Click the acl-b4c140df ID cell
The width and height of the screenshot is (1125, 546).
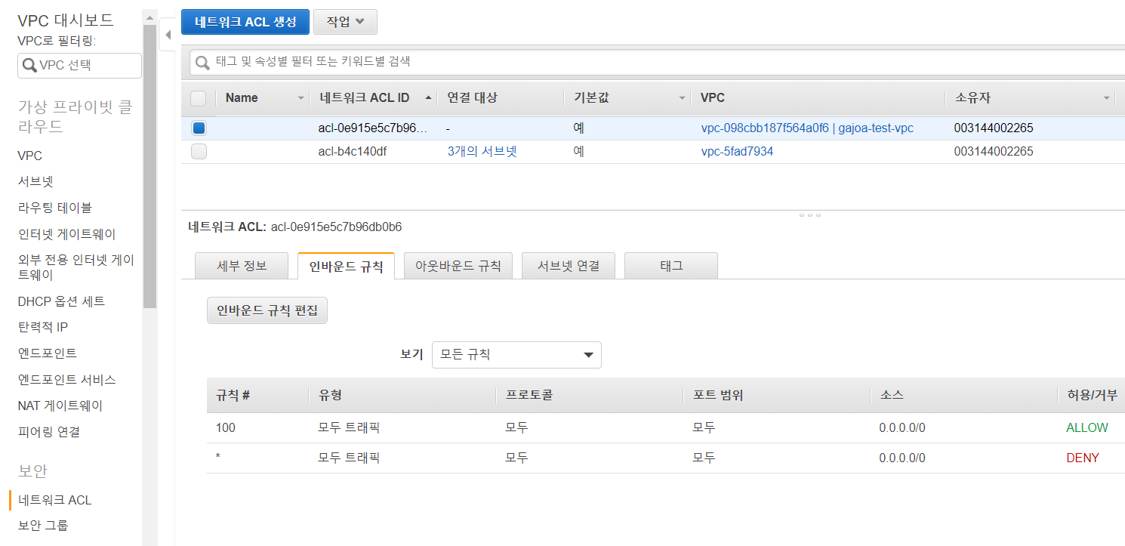pyautogui.click(x=353, y=152)
